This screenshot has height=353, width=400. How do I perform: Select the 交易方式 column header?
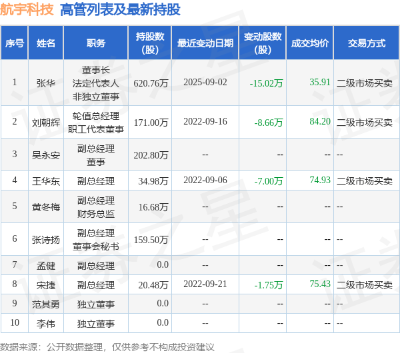tap(367, 43)
